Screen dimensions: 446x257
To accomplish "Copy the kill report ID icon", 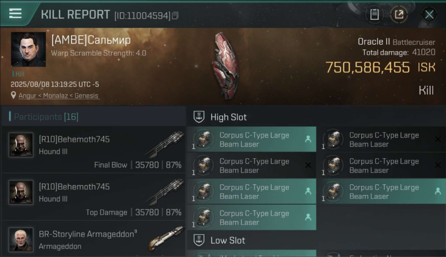I will coord(175,15).
